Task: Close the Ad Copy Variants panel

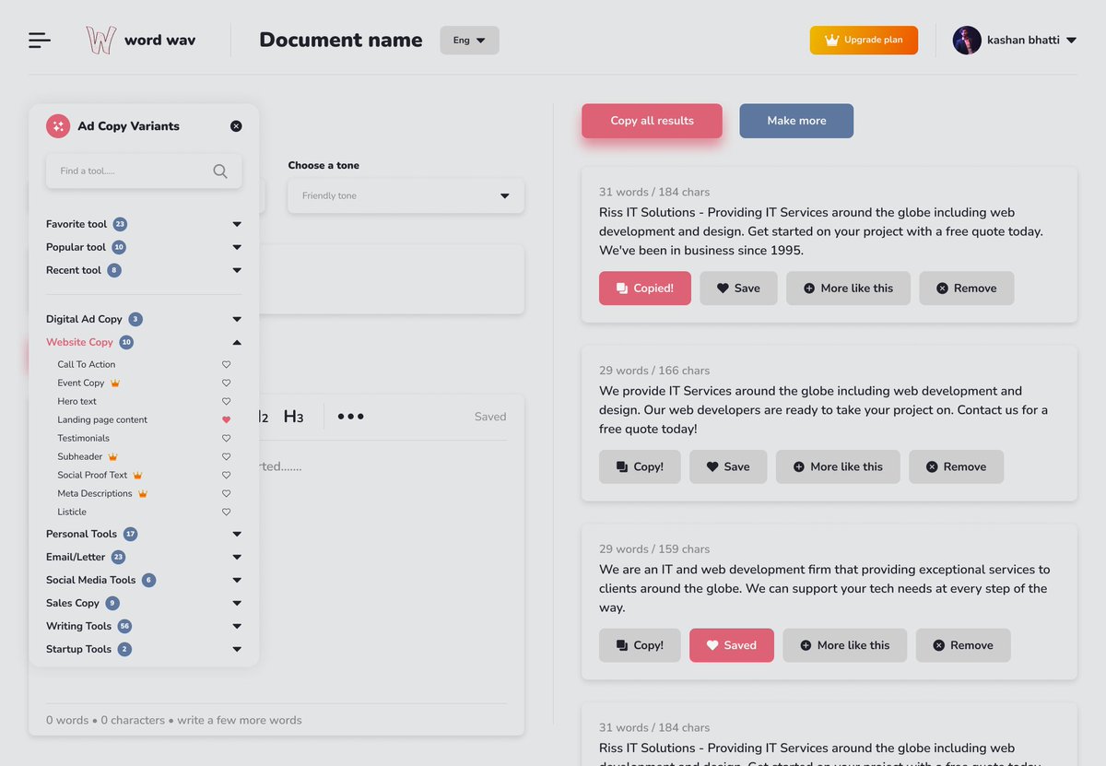Action: (236, 126)
